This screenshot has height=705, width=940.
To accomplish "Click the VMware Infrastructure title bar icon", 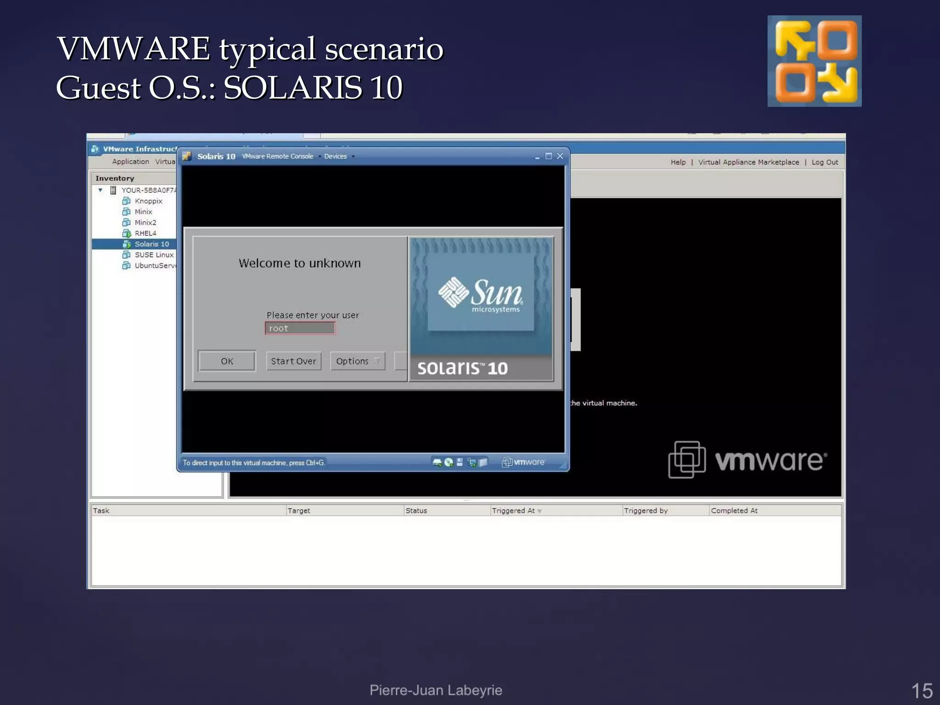I will click(x=95, y=149).
